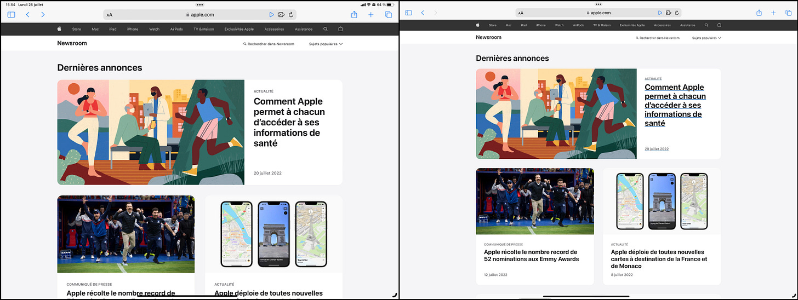Open the shopping bag in left window
Viewport: 798px width, 300px height.
tap(340, 29)
